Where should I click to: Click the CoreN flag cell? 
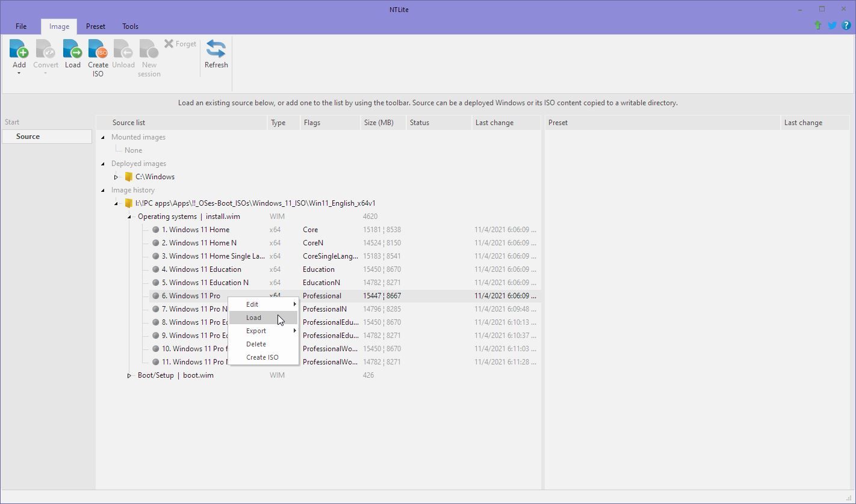313,243
